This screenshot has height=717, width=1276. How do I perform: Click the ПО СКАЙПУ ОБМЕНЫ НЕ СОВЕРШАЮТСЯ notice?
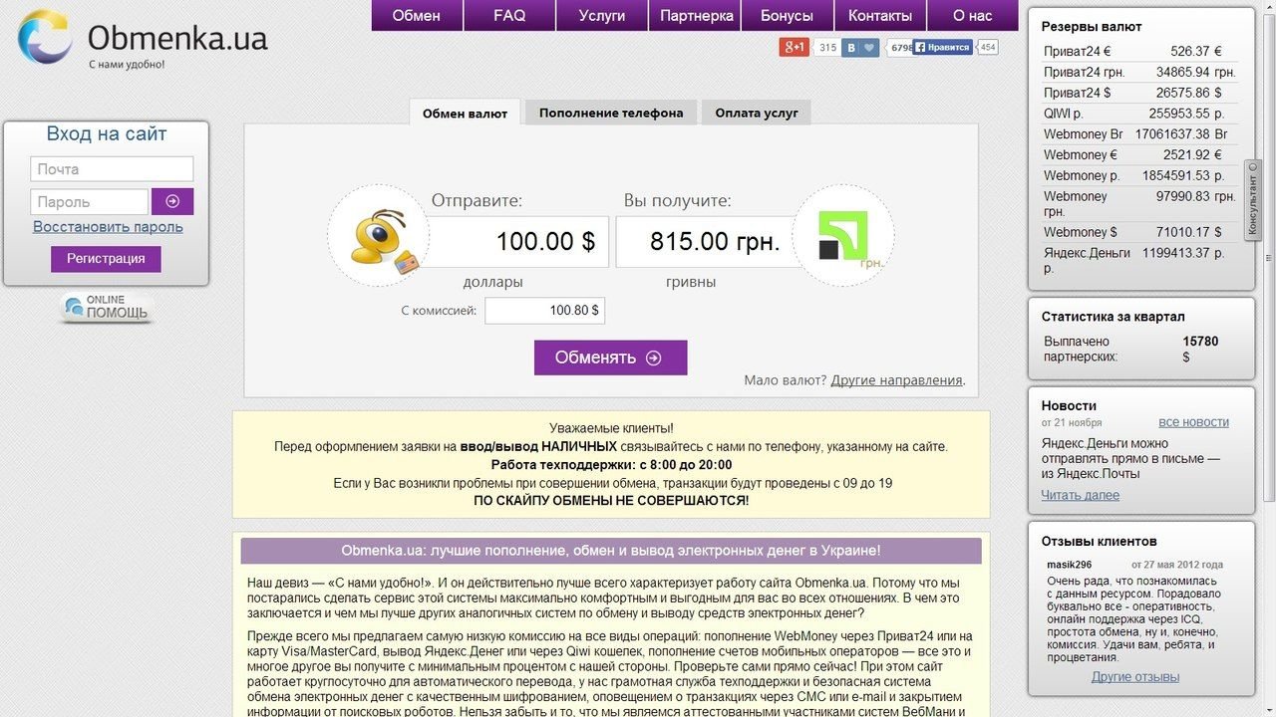[611, 500]
